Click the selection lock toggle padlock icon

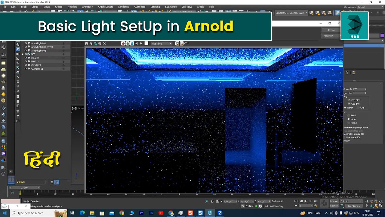coord(212,201)
